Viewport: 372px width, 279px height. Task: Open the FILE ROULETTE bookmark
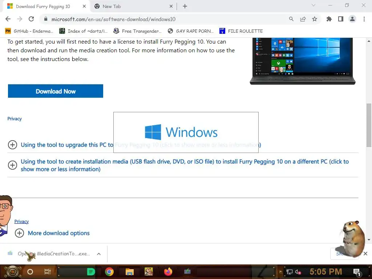click(241, 31)
